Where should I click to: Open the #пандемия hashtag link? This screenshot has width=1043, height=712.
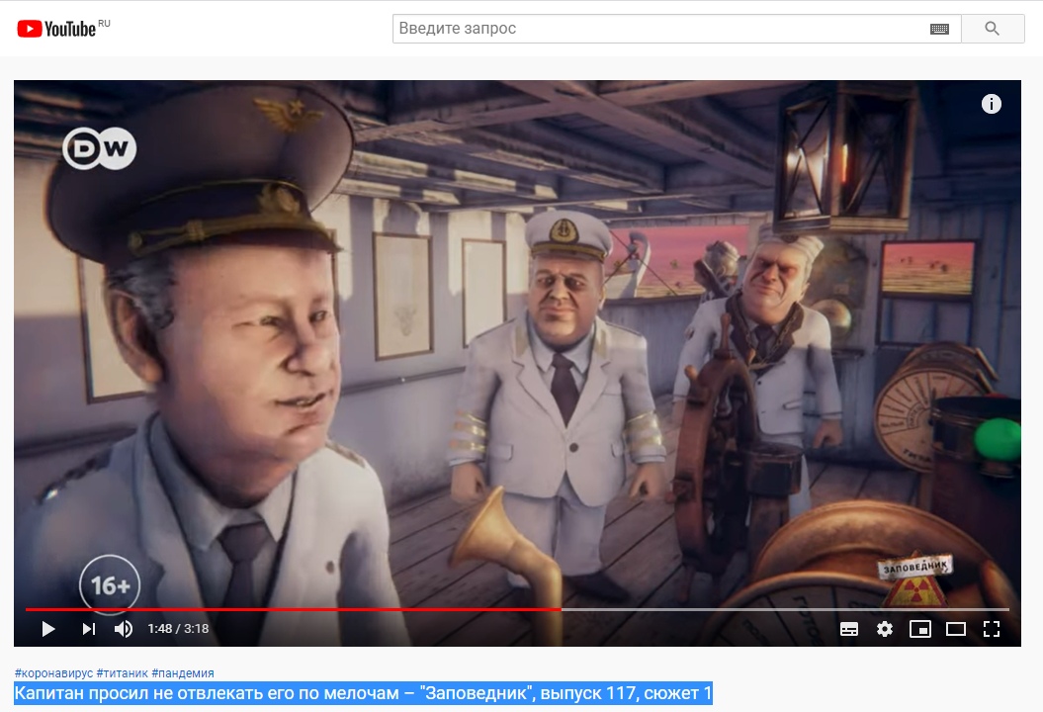point(183,673)
